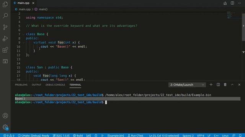Click the debug bug icon in status bar
Screen dimensions: 245x137
[96, 135]
